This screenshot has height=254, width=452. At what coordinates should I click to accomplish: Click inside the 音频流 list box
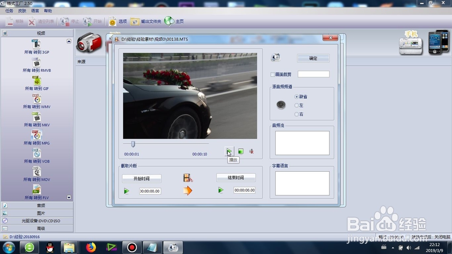[x=302, y=143]
